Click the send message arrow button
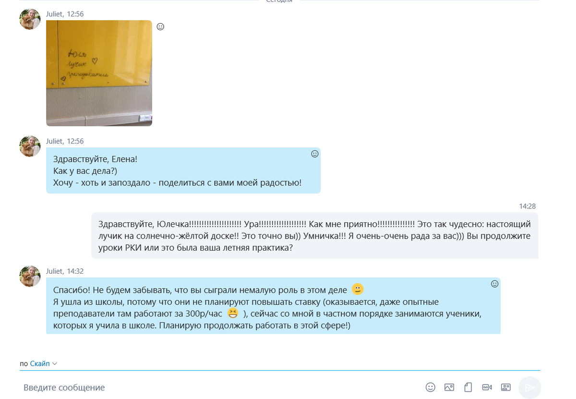This screenshot has height=399, width=576. tap(529, 388)
